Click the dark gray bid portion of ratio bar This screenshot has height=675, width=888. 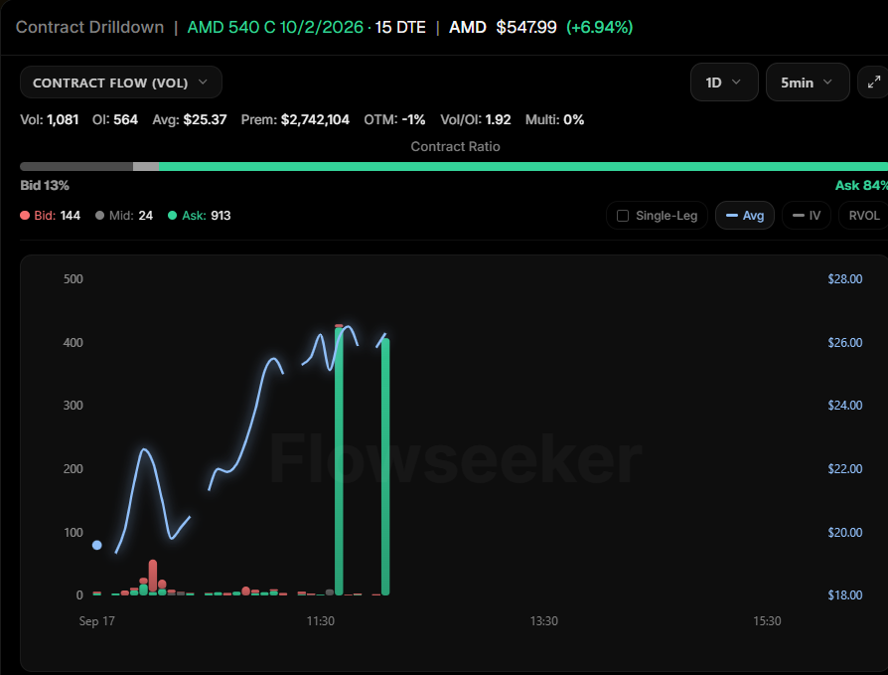(76, 167)
